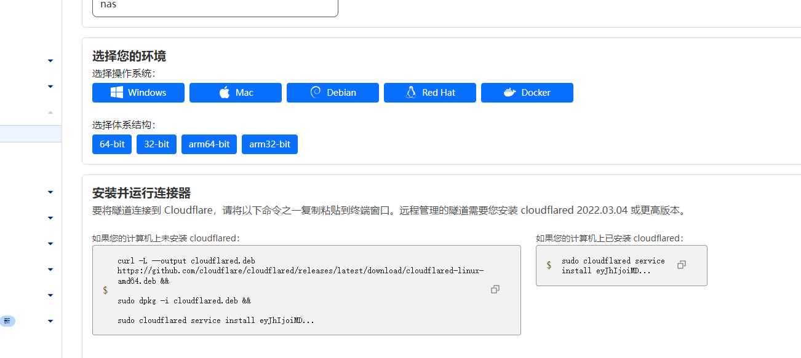
Task: Copy the already-installed service install command
Action: click(x=681, y=265)
